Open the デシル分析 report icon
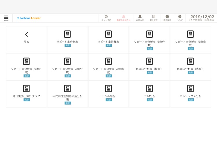217x162 pixels. pyautogui.click(x=108, y=88)
